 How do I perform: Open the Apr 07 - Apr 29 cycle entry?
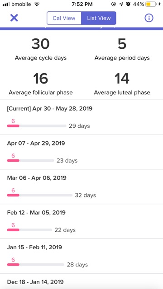81,152
